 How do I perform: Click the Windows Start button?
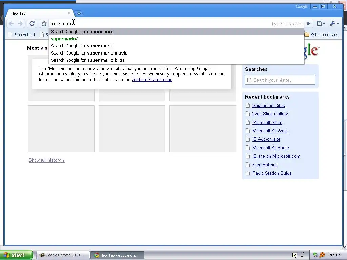[x=16, y=255]
